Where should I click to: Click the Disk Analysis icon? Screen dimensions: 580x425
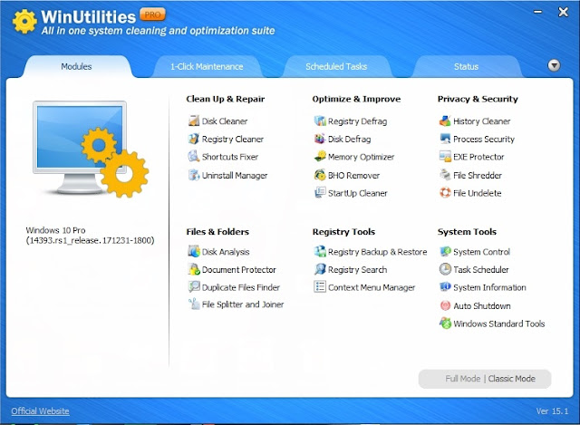tap(193, 251)
